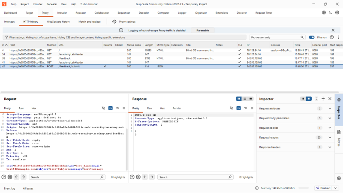The height and width of the screenshot is (193, 343).
Task: Open All issues panel
Action: click(x=28, y=188)
